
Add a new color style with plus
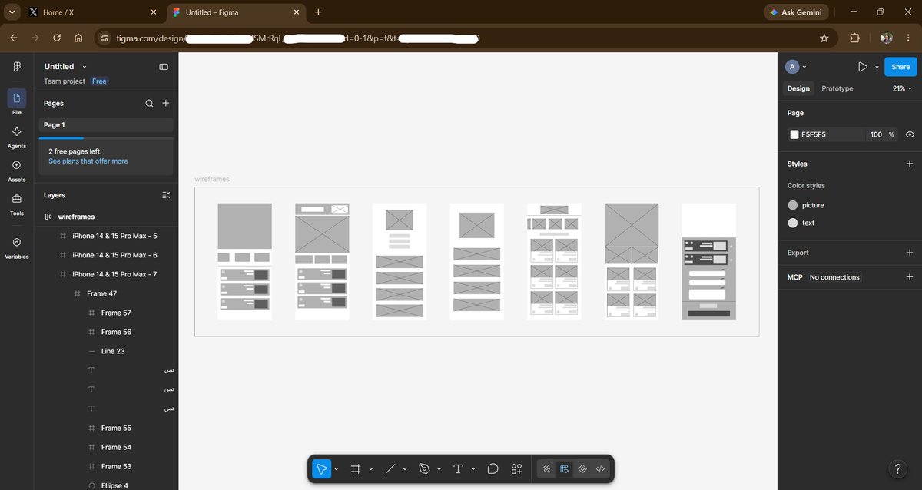(x=910, y=164)
